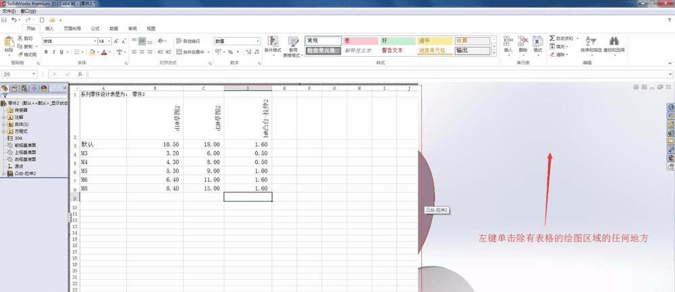
Task: Open the font name dropdown (宋体)
Action: pyautogui.click(x=95, y=41)
